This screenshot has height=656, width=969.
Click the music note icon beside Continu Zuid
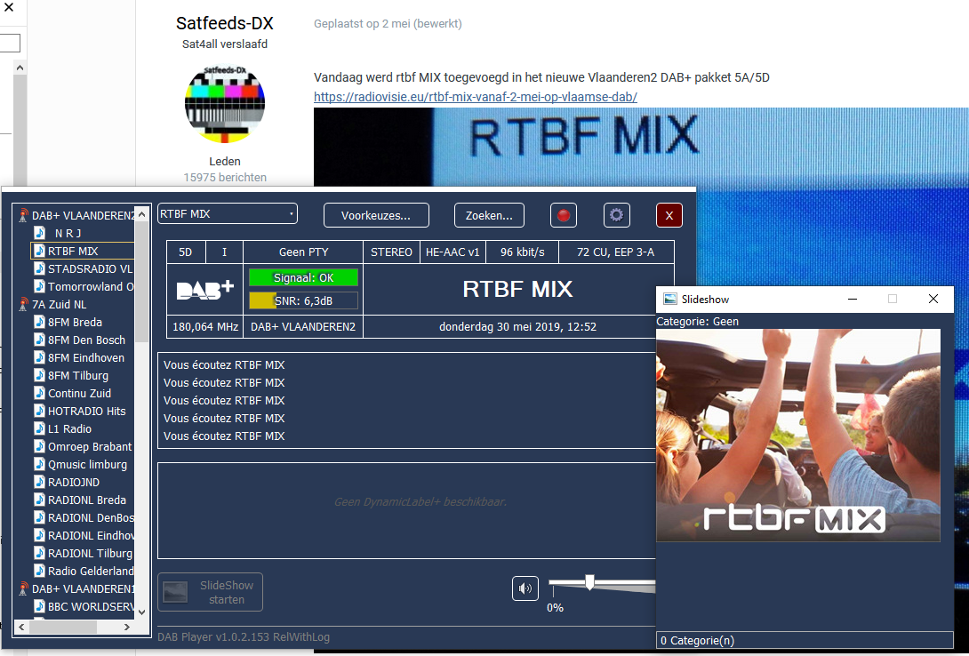(39, 393)
